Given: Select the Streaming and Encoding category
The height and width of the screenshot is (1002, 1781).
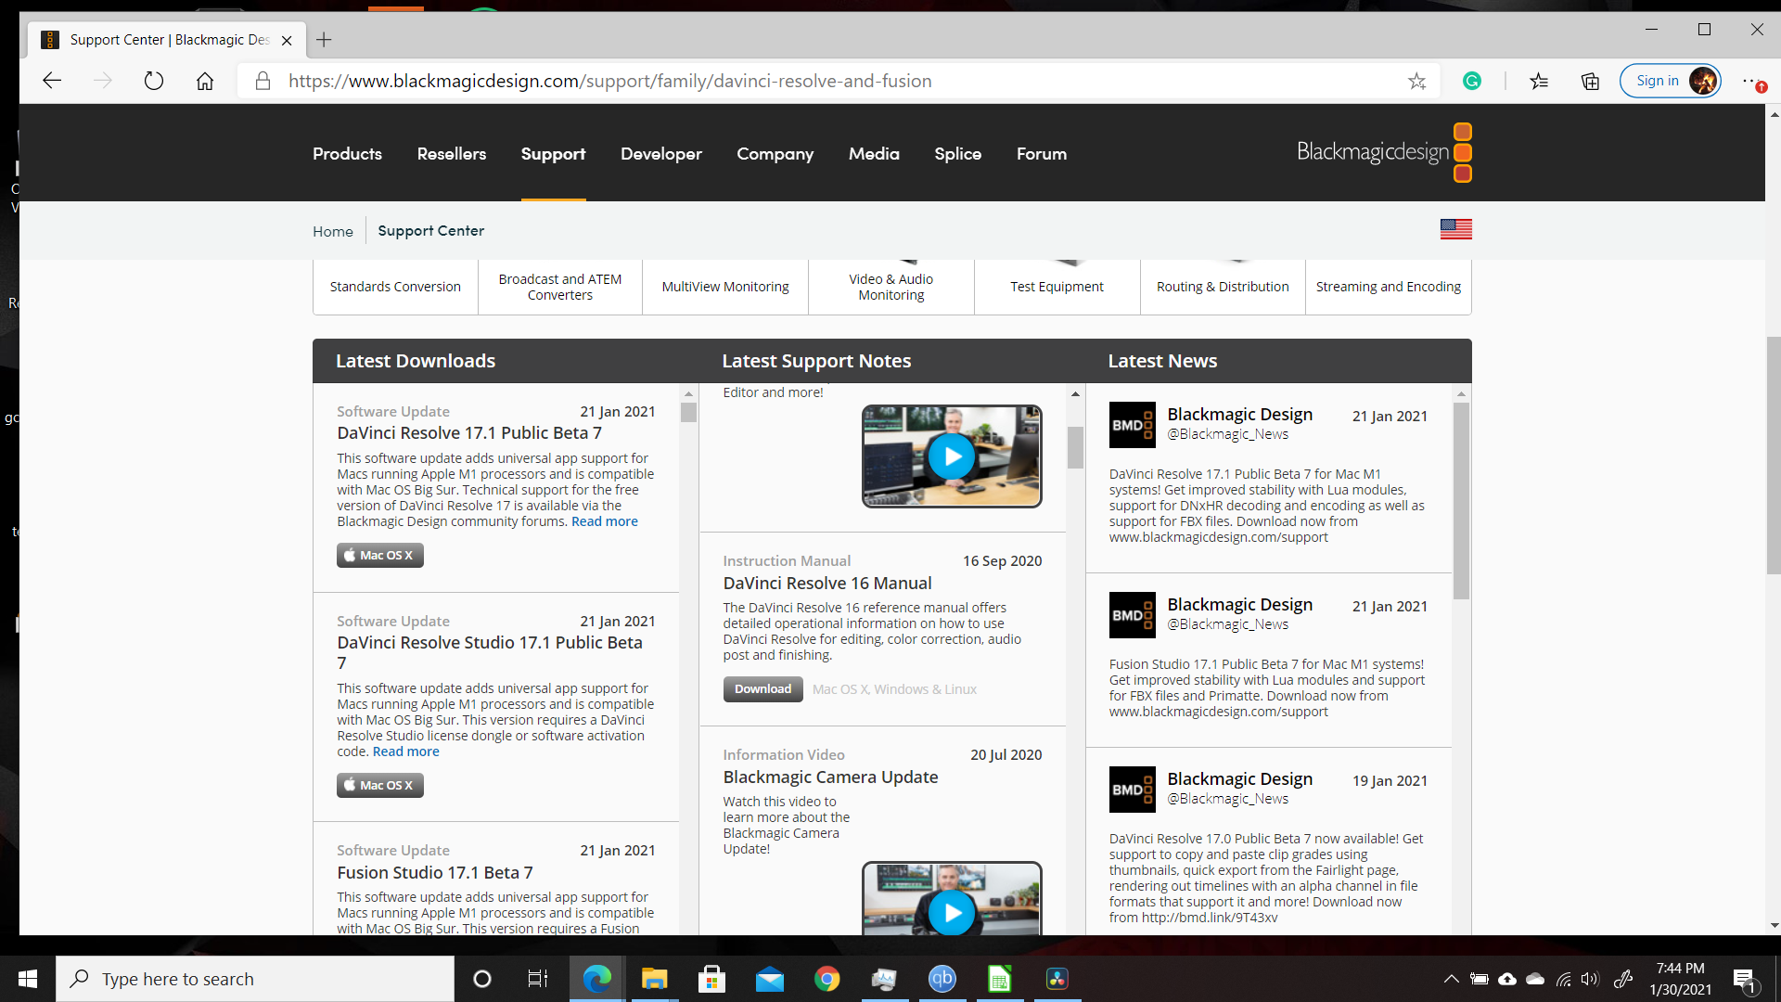Looking at the screenshot, I should click(1388, 287).
